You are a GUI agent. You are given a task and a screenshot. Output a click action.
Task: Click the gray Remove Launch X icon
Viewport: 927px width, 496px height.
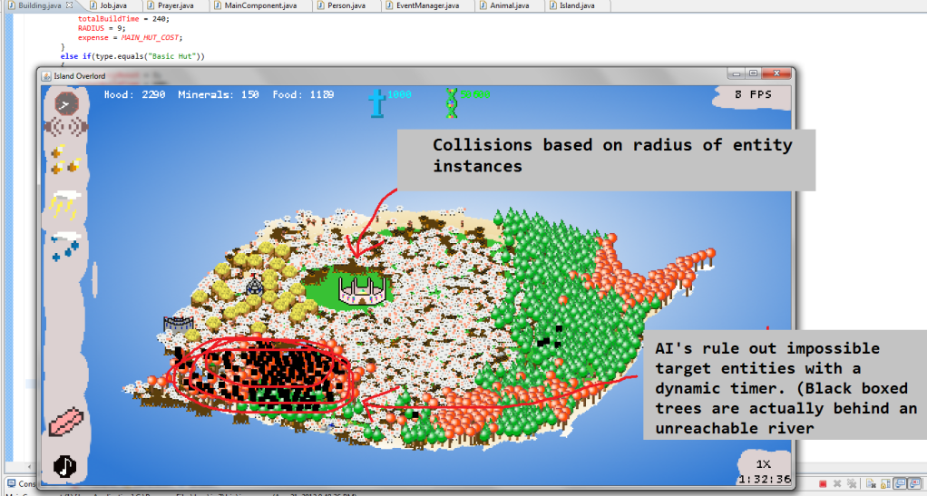[x=836, y=484]
